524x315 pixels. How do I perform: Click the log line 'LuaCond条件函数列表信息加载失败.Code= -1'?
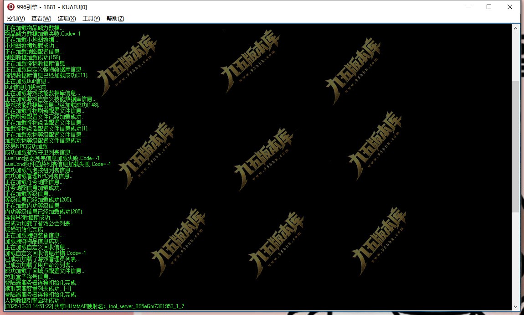click(x=58, y=165)
